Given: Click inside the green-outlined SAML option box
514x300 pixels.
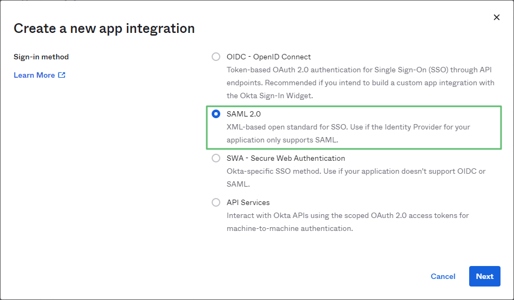Looking at the screenshot, I should pos(354,127).
